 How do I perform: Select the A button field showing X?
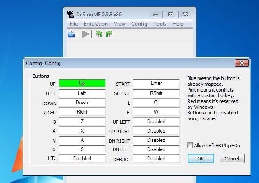pyautogui.click(x=82, y=131)
